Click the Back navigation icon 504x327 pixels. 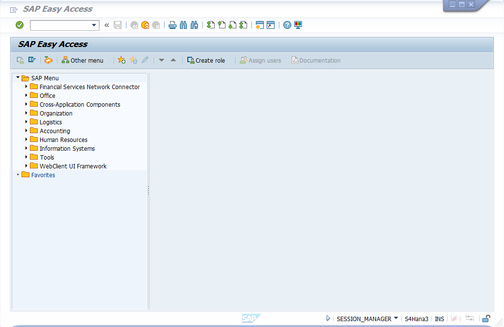click(x=134, y=24)
